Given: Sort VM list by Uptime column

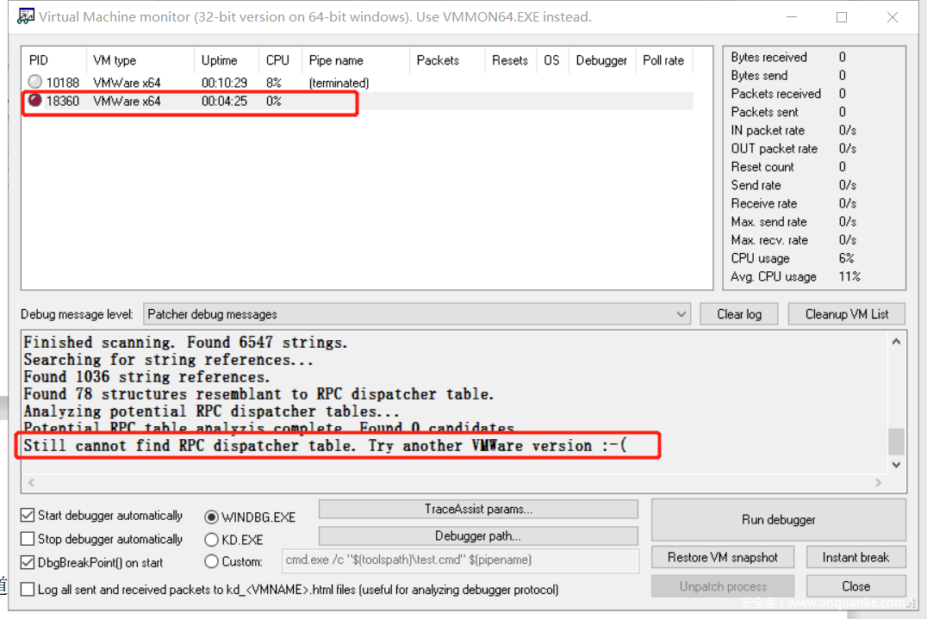Looking at the screenshot, I should click(x=220, y=60).
